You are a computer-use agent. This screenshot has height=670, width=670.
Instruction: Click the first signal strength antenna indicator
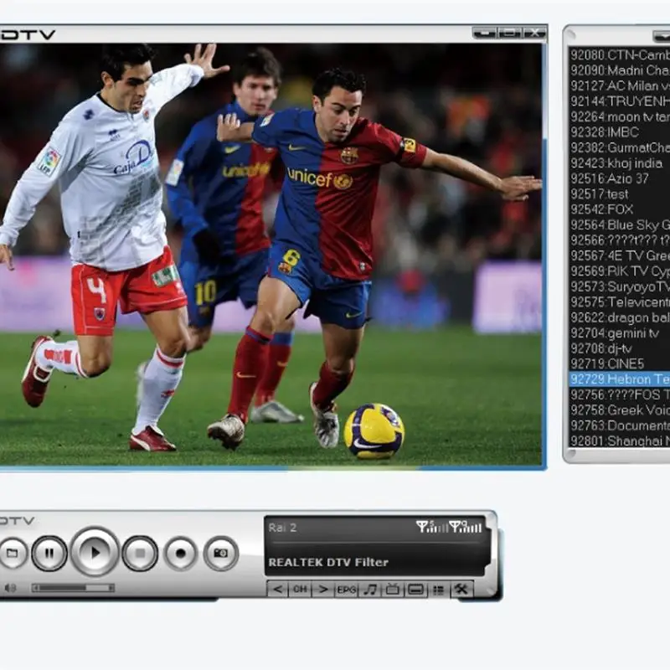pos(432,527)
